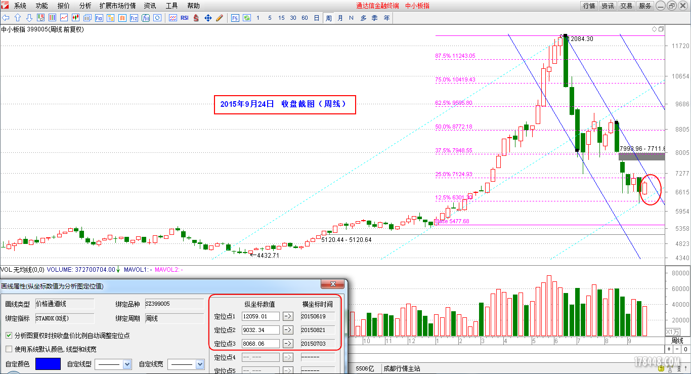The height and width of the screenshot is (374, 691).
Task: Switch to 季 quarterly period
Action: click(x=375, y=18)
